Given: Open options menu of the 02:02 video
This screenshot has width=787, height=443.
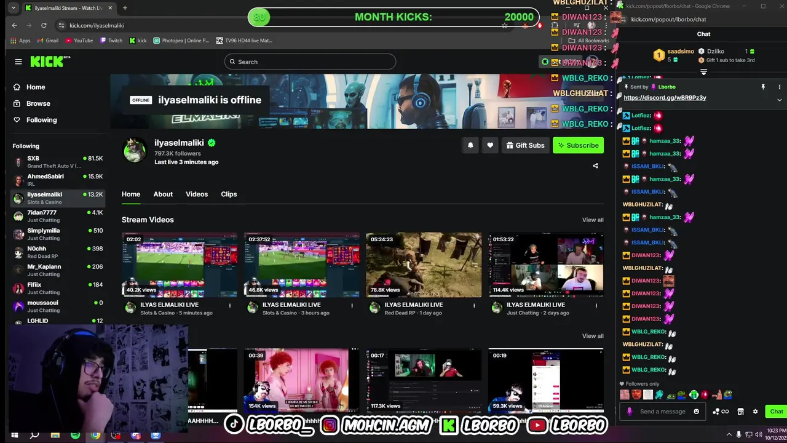Looking at the screenshot, I should [230, 305].
